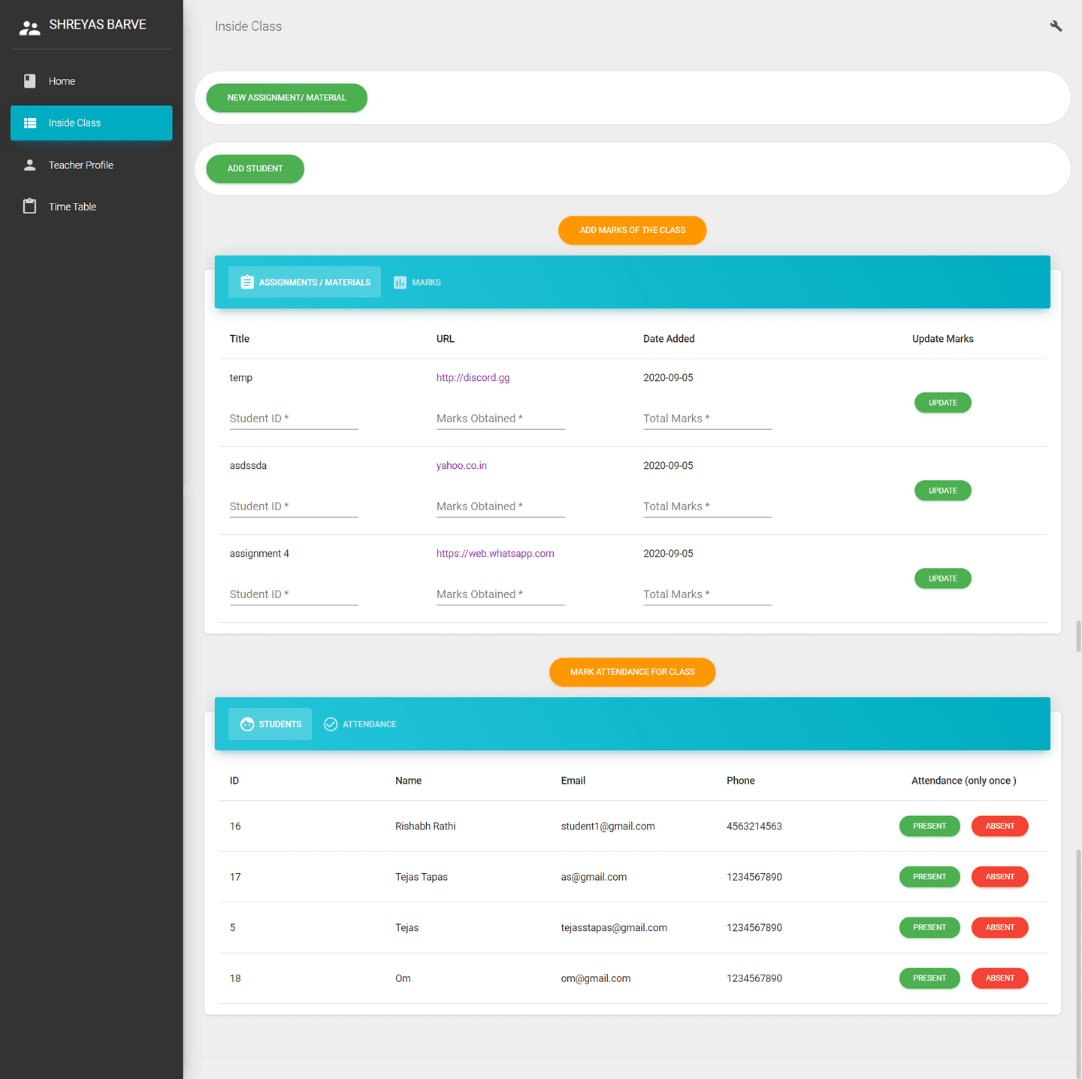Open the Teacher Profile page
The height and width of the screenshot is (1079, 1082).
[92, 165]
